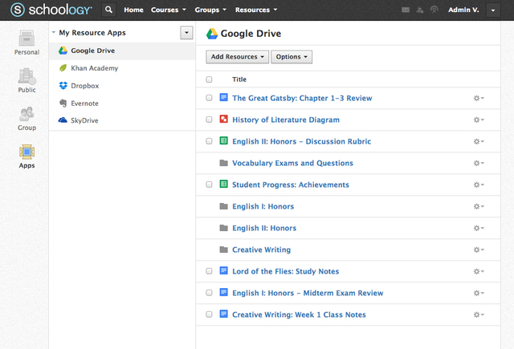The width and height of the screenshot is (514, 349).
Task: Open gear menu for Lord of the Flies notes
Action: click(479, 271)
